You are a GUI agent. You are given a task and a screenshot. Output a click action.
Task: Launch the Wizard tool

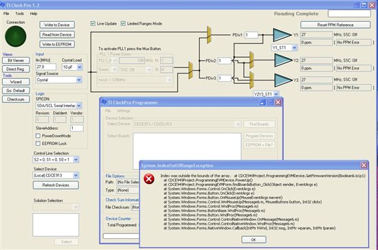(x=16, y=82)
